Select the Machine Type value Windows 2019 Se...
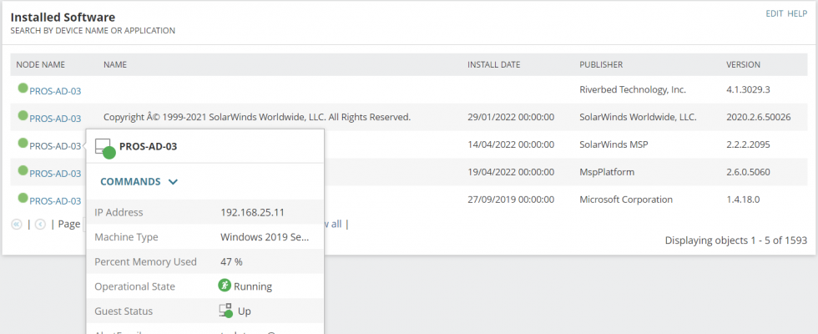The height and width of the screenshot is (334, 818). pyautogui.click(x=265, y=237)
